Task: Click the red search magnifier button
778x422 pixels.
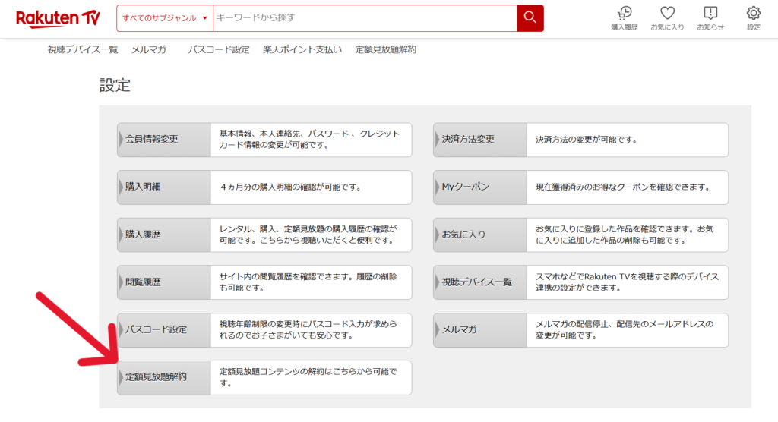Action: point(530,18)
